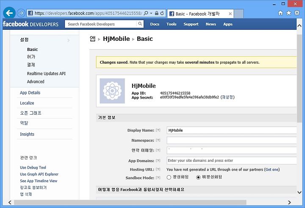Click the horizontal scrollbar thumb
The height and width of the screenshot is (208, 305).
click(130, 202)
